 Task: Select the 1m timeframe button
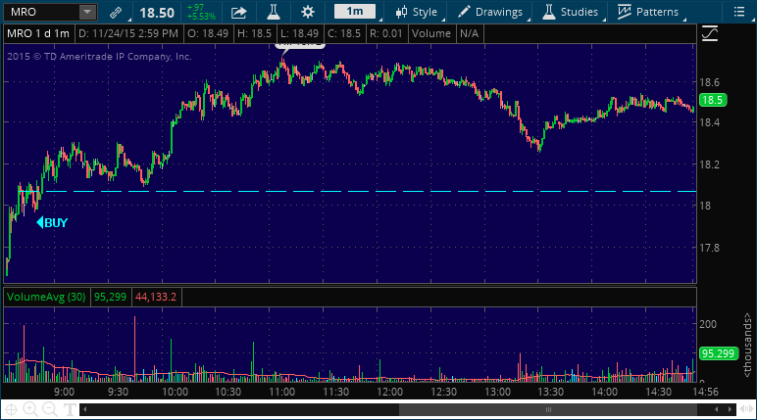tap(355, 12)
